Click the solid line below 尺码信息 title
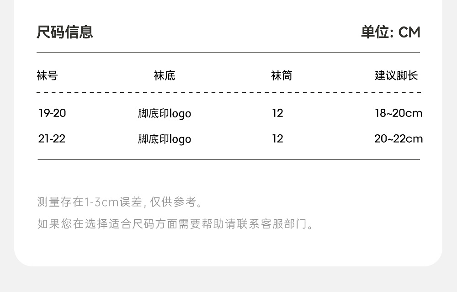This screenshot has height=292, width=457. 228,53
